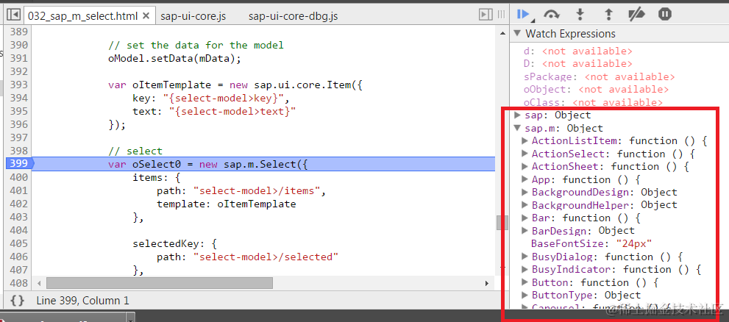Set breakpoint on line 391
The height and width of the screenshot is (322, 729).
19,58
